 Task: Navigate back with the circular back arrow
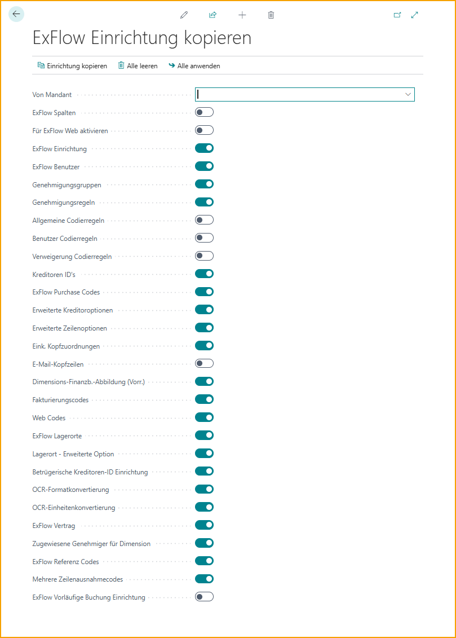16,14
